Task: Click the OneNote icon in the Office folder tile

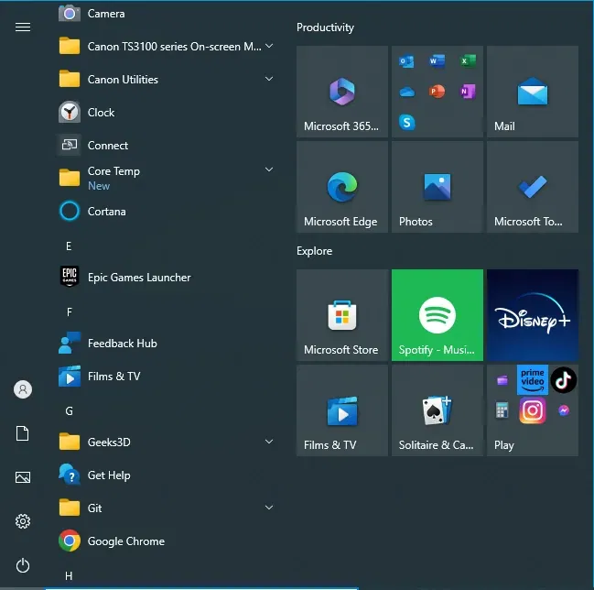Action: pyautogui.click(x=468, y=92)
